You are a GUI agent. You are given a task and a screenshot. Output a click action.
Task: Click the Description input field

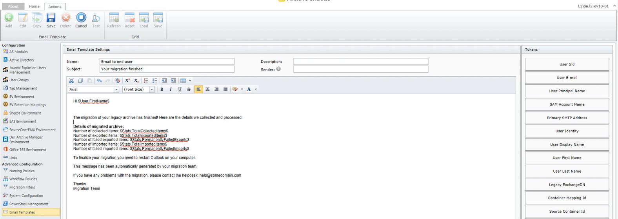click(361, 62)
